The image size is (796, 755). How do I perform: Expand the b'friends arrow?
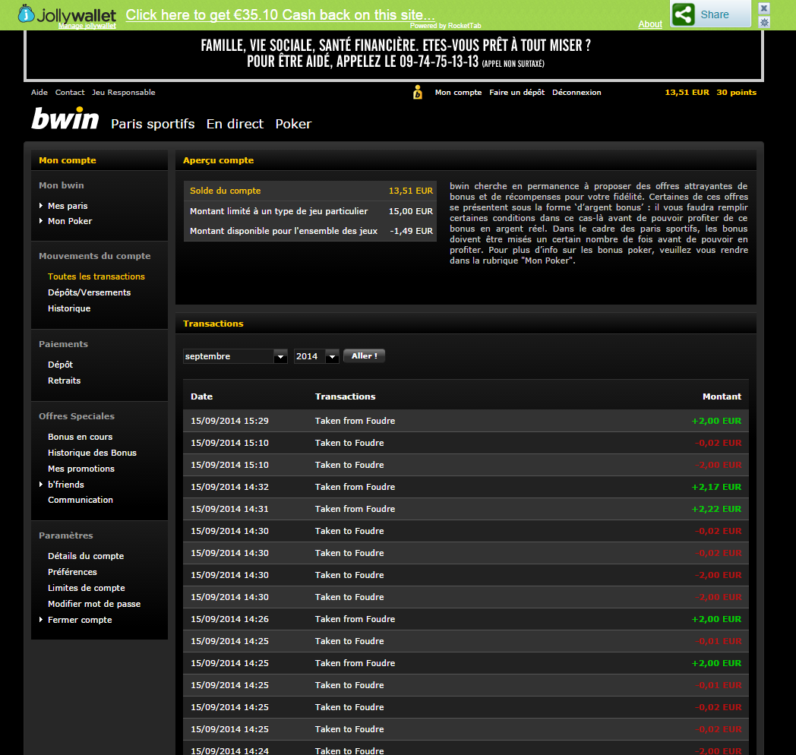point(41,485)
